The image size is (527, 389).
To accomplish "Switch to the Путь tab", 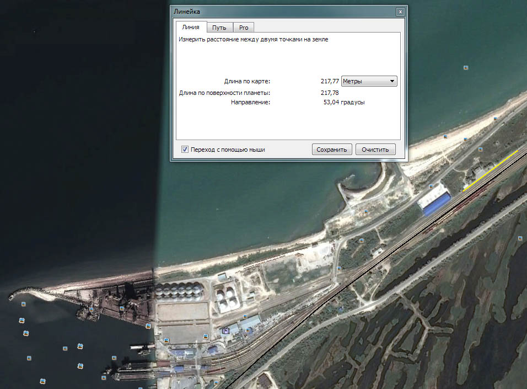I will pyautogui.click(x=219, y=28).
